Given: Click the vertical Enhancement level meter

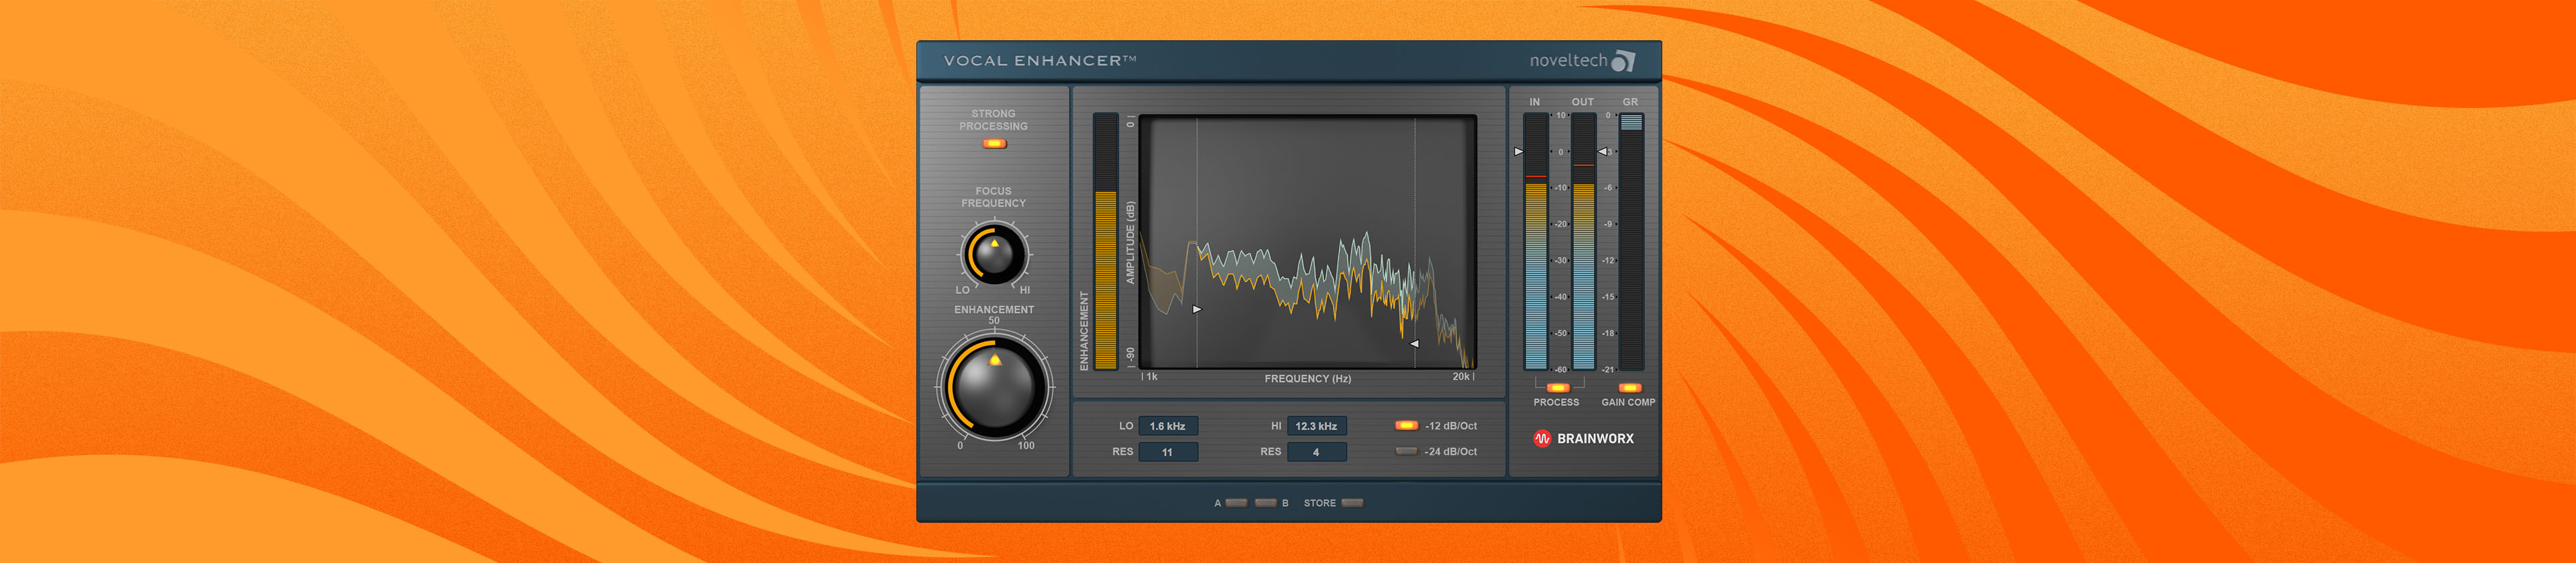Looking at the screenshot, I should [1105, 241].
